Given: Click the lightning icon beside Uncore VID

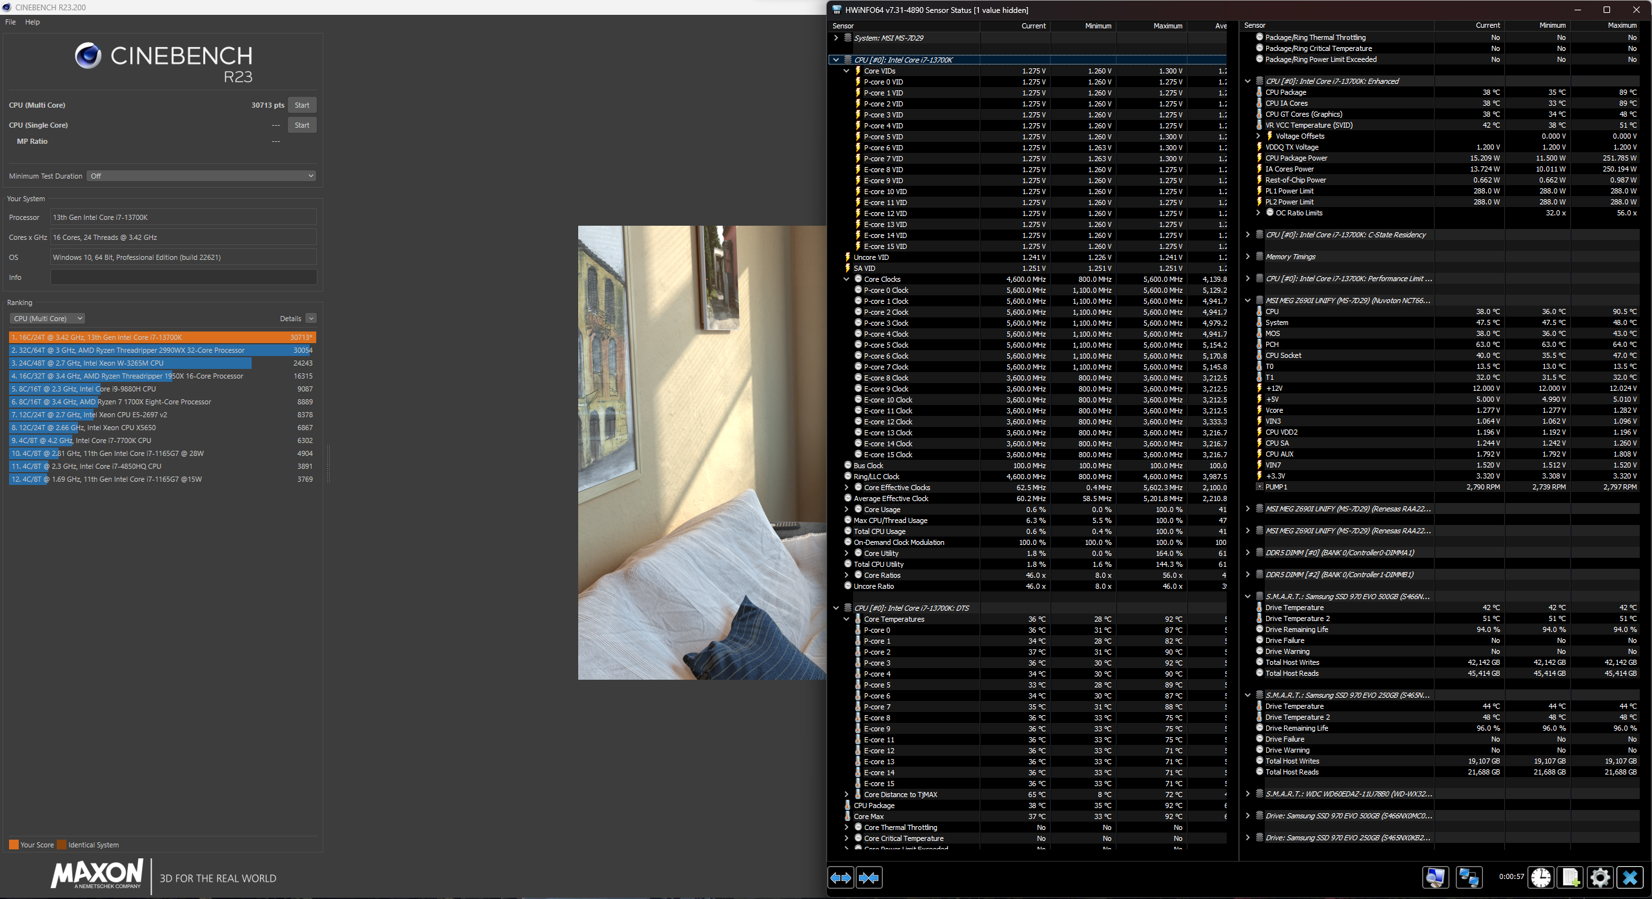Looking at the screenshot, I should (x=848, y=257).
